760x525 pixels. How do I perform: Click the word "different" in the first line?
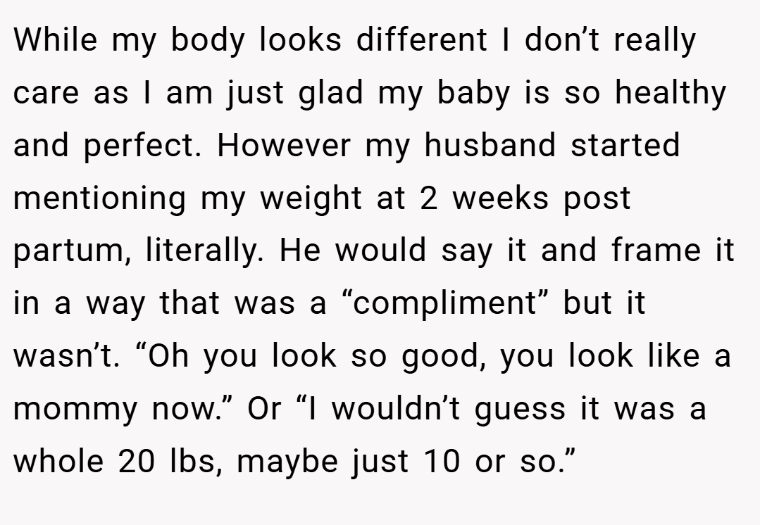click(x=422, y=39)
